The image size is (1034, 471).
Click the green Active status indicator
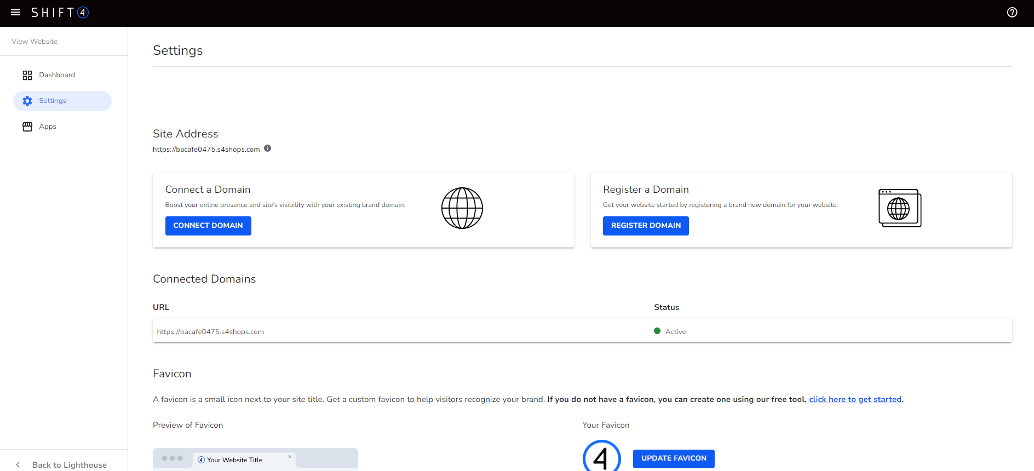[657, 331]
